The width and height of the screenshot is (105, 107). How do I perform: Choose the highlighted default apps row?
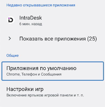[x=53, y=71]
